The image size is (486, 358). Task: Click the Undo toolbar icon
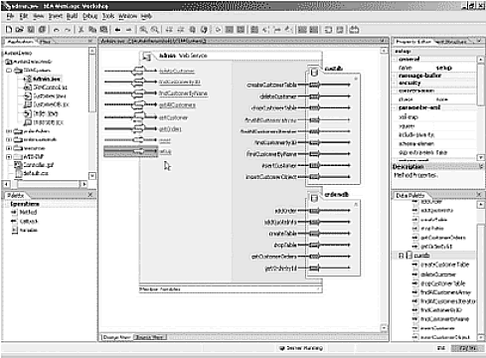point(57,30)
